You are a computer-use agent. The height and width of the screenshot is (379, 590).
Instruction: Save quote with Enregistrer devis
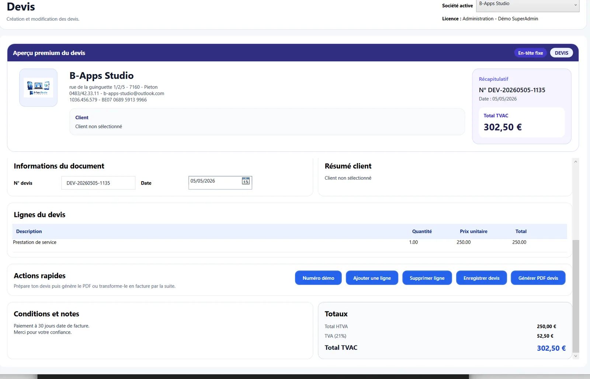click(x=481, y=278)
